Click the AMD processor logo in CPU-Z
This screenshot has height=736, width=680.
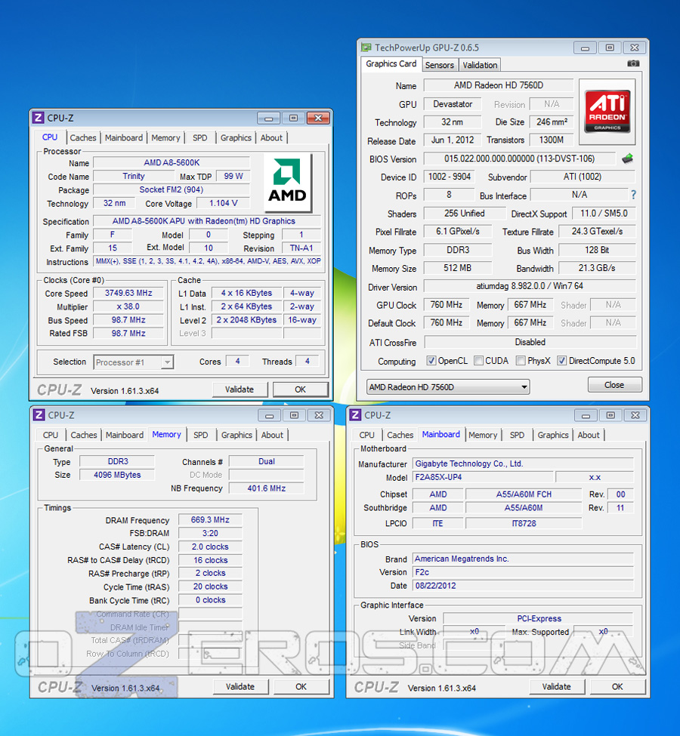[x=287, y=182]
